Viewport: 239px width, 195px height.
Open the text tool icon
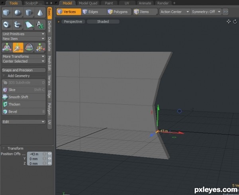click(x=40, y=25)
